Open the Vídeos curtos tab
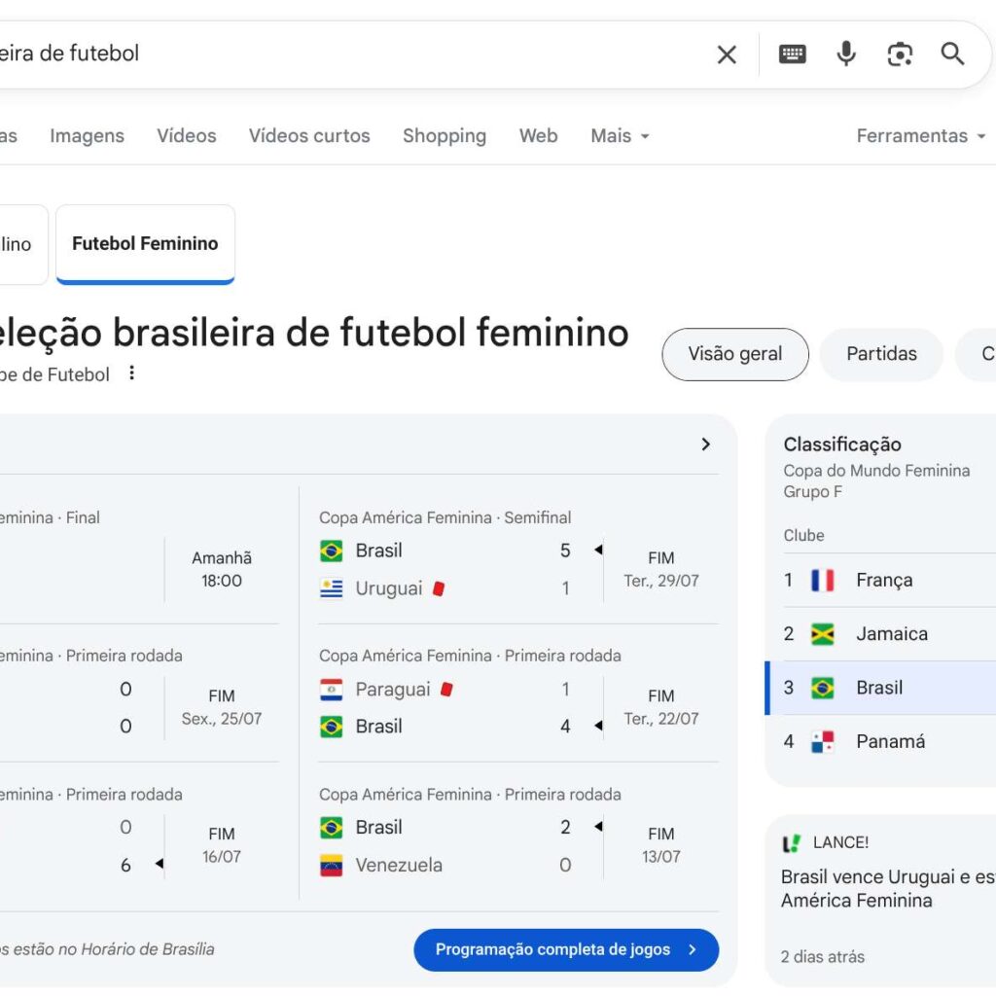Screen dimensions: 996x996 (309, 136)
